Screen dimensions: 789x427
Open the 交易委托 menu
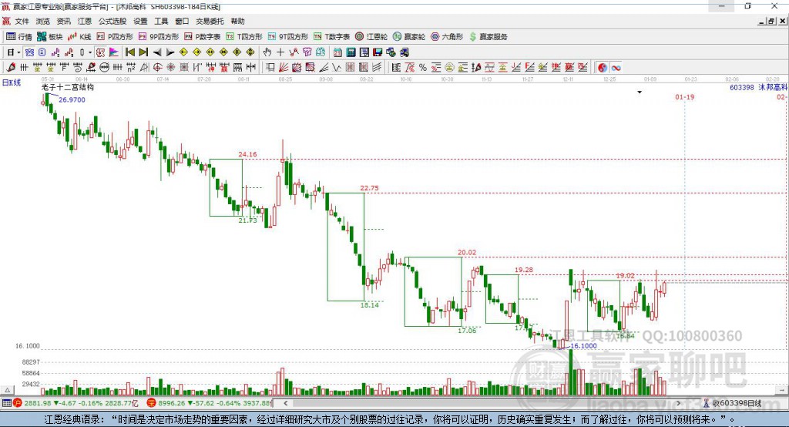tap(210, 21)
